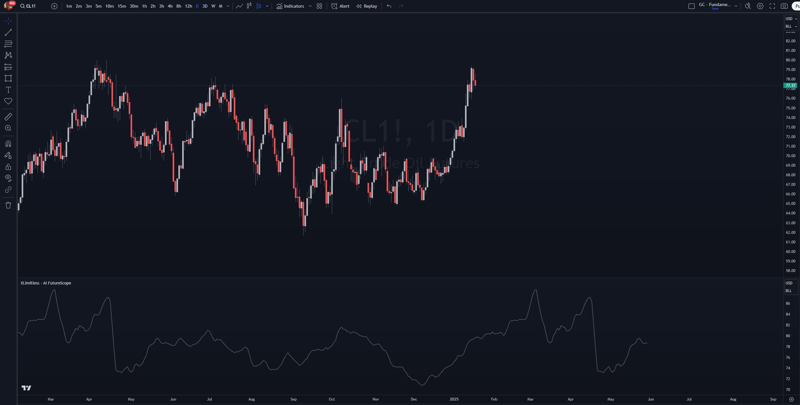Switch to the 4h timeframe

click(x=170, y=6)
